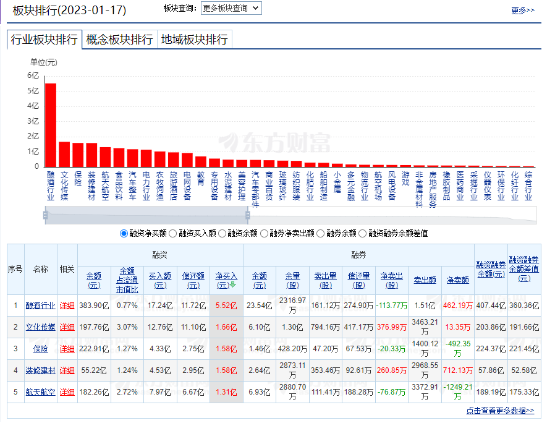The width and height of the screenshot is (555, 423).
Task: Open the 更多板块查询 dropdown
Action: pos(231,8)
